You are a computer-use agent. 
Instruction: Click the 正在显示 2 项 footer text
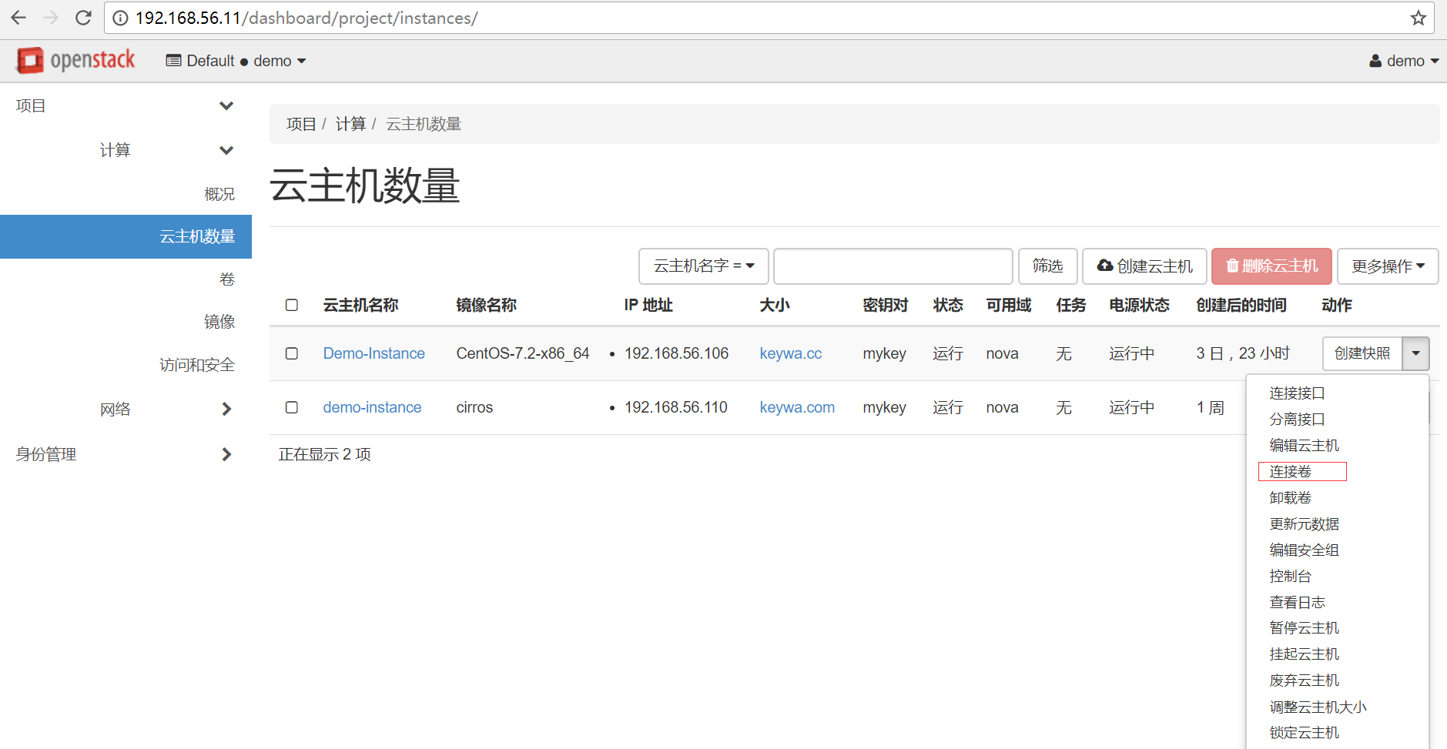click(x=324, y=454)
